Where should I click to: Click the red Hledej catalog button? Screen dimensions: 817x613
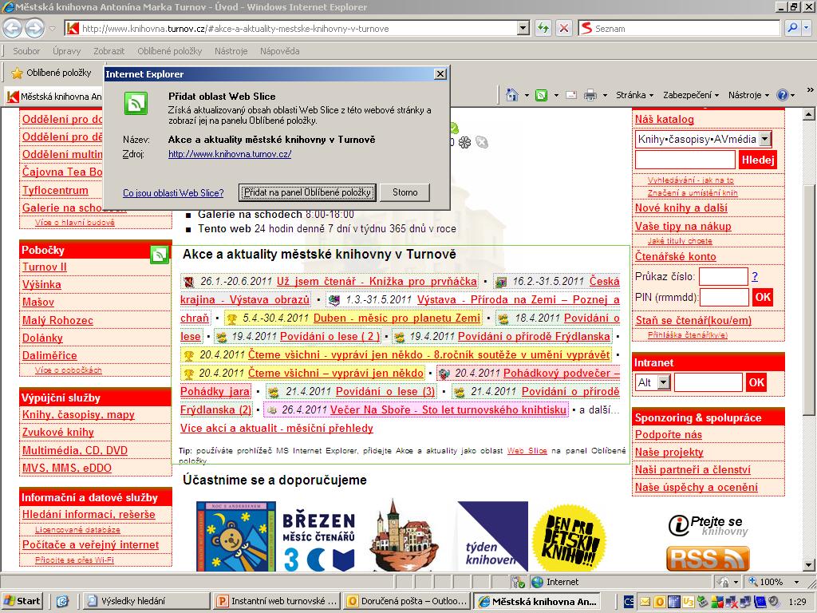click(x=758, y=160)
